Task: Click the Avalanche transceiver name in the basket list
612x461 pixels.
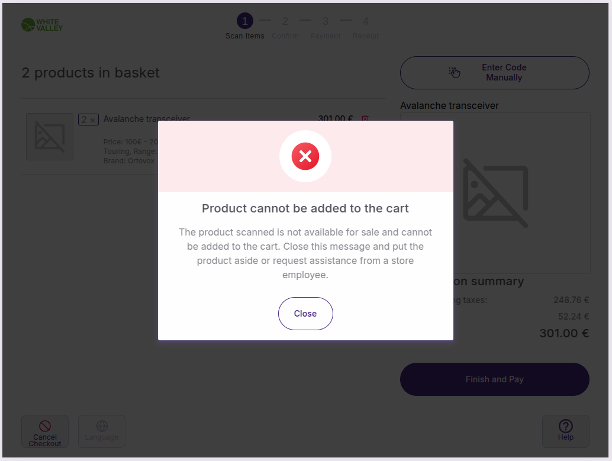Action: pyautogui.click(x=146, y=119)
